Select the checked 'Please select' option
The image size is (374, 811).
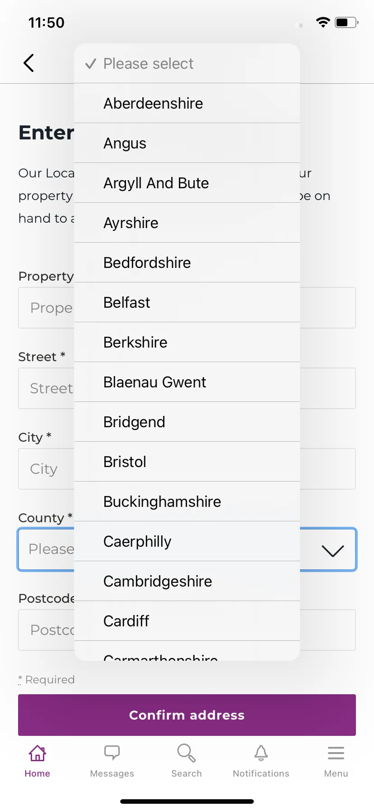187,63
